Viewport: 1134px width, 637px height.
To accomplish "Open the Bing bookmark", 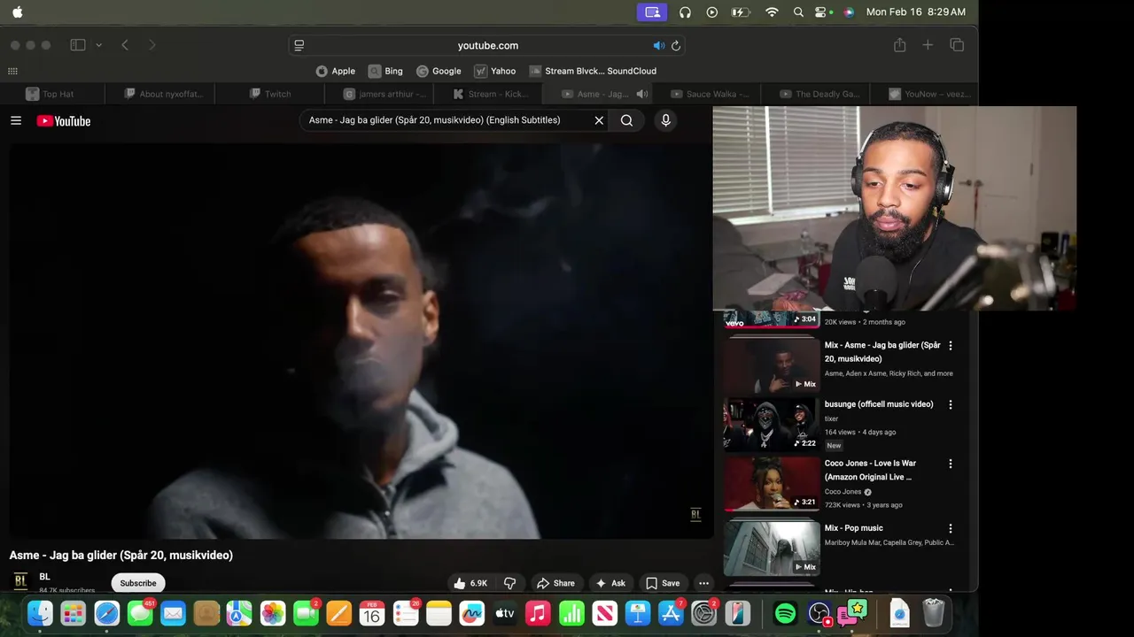I will click(x=385, y=71).
